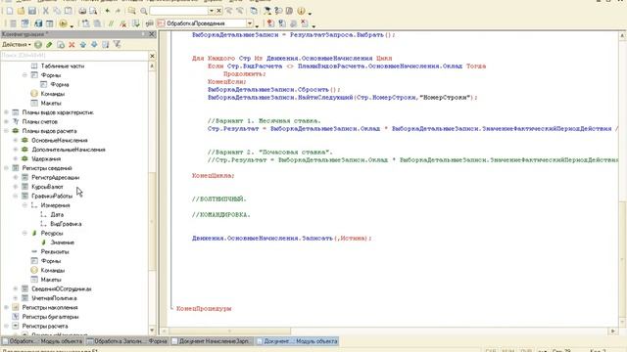Screen dimensions: 627x352
Task: Open the ОбработкаПроведения procedure dropdown
Action: pyautogui.click(x=250, y=23)
